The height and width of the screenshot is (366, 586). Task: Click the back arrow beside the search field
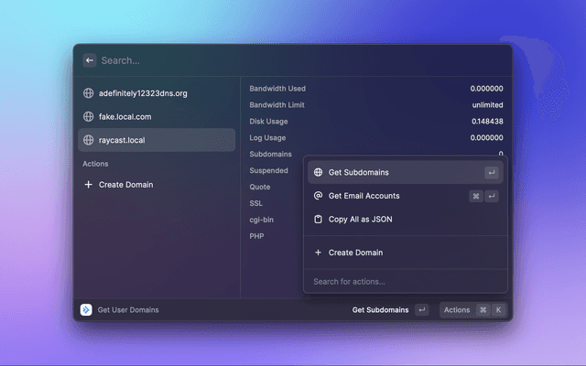[90, 60]
